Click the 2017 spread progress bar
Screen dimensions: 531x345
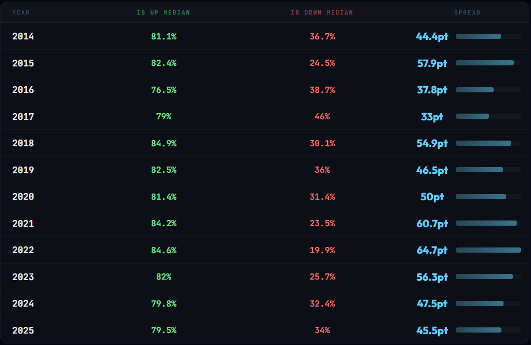488,116
